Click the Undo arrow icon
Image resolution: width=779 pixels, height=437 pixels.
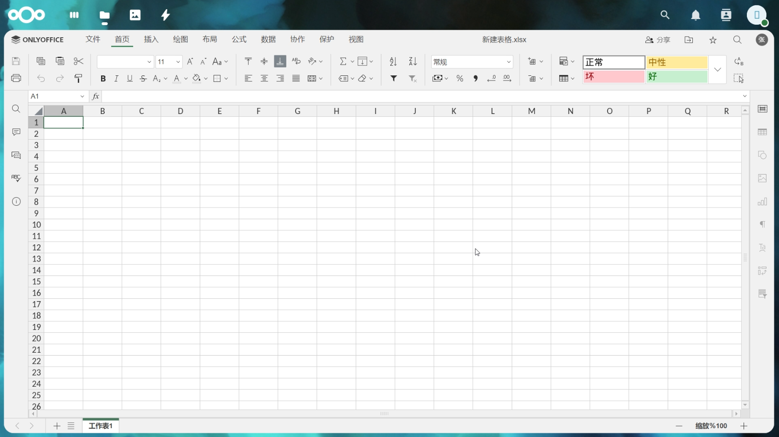[x=41, y=78]
